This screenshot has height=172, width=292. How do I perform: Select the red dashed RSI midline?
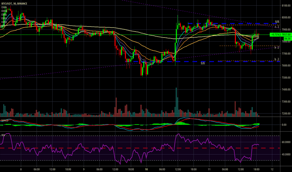click(x=140, y=148)
